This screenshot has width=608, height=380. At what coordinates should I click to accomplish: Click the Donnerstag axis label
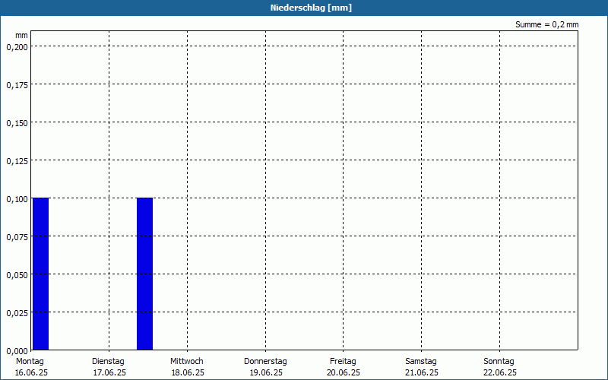coord(265,361)
